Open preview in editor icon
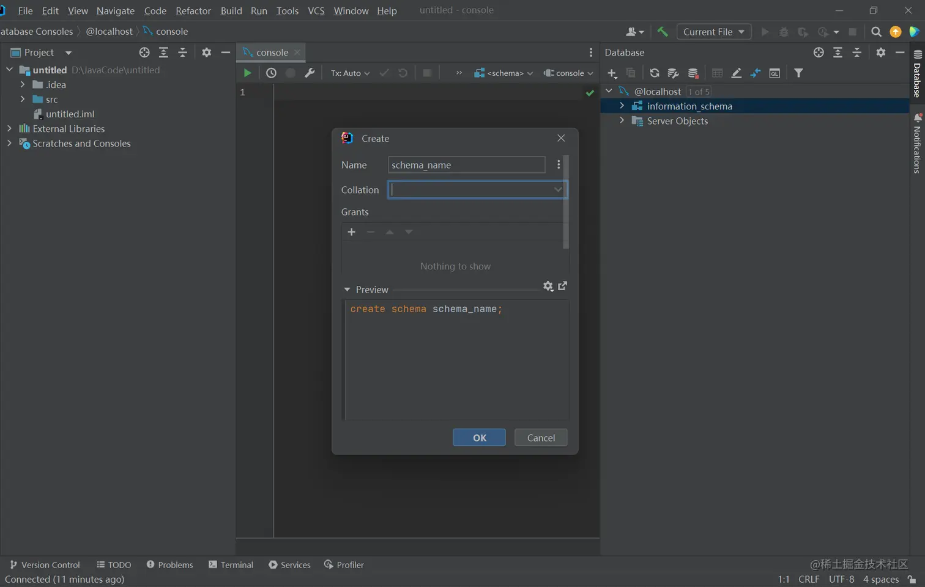925x587 pixels. 563,286
